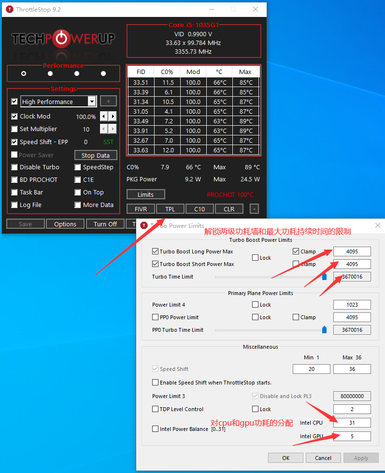Click the Power Limit 4 value field 1023
This screenshot has width=385, height=473.
352,305
